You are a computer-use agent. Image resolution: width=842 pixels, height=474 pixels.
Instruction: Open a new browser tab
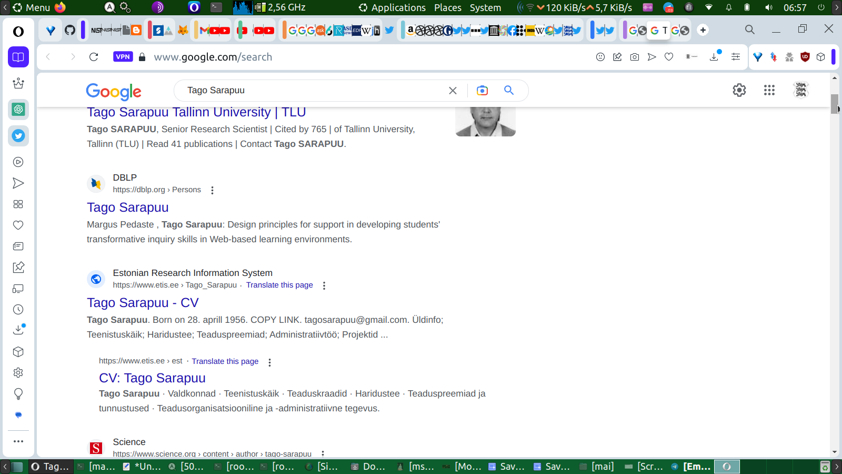[x=703, y=30]
